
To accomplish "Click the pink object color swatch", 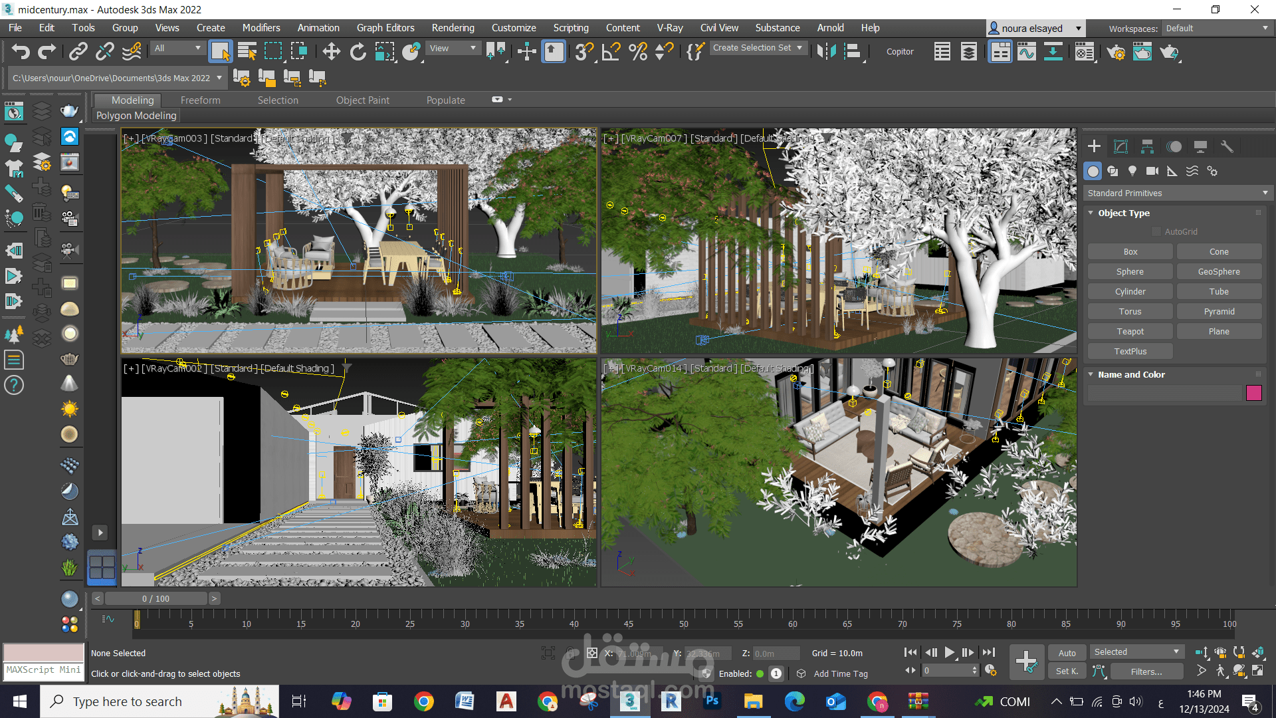I will coord(1253,393).
